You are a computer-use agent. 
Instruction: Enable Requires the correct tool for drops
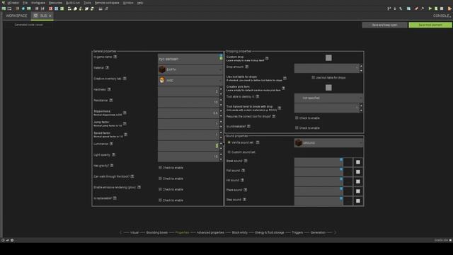coord(297,118)
